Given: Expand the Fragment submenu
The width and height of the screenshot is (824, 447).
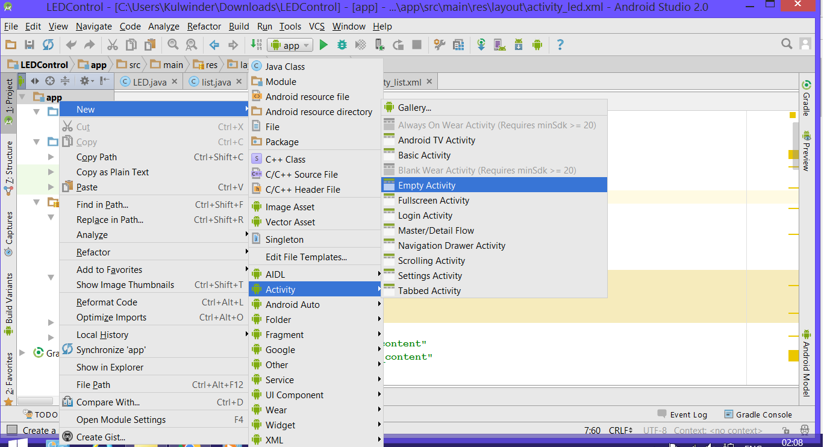Looking at the screenshot, I should [316, 335].
